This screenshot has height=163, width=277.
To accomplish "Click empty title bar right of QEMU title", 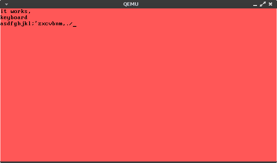I will (x=195, y=4).
